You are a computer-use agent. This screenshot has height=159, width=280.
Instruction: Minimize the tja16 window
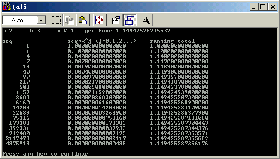click(x=253, y=7)
